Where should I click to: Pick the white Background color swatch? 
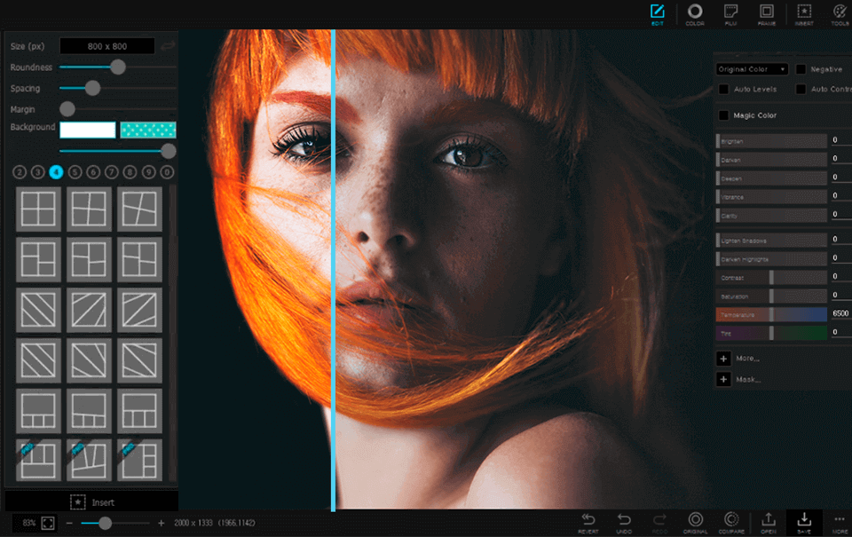(x=88, y=130)
